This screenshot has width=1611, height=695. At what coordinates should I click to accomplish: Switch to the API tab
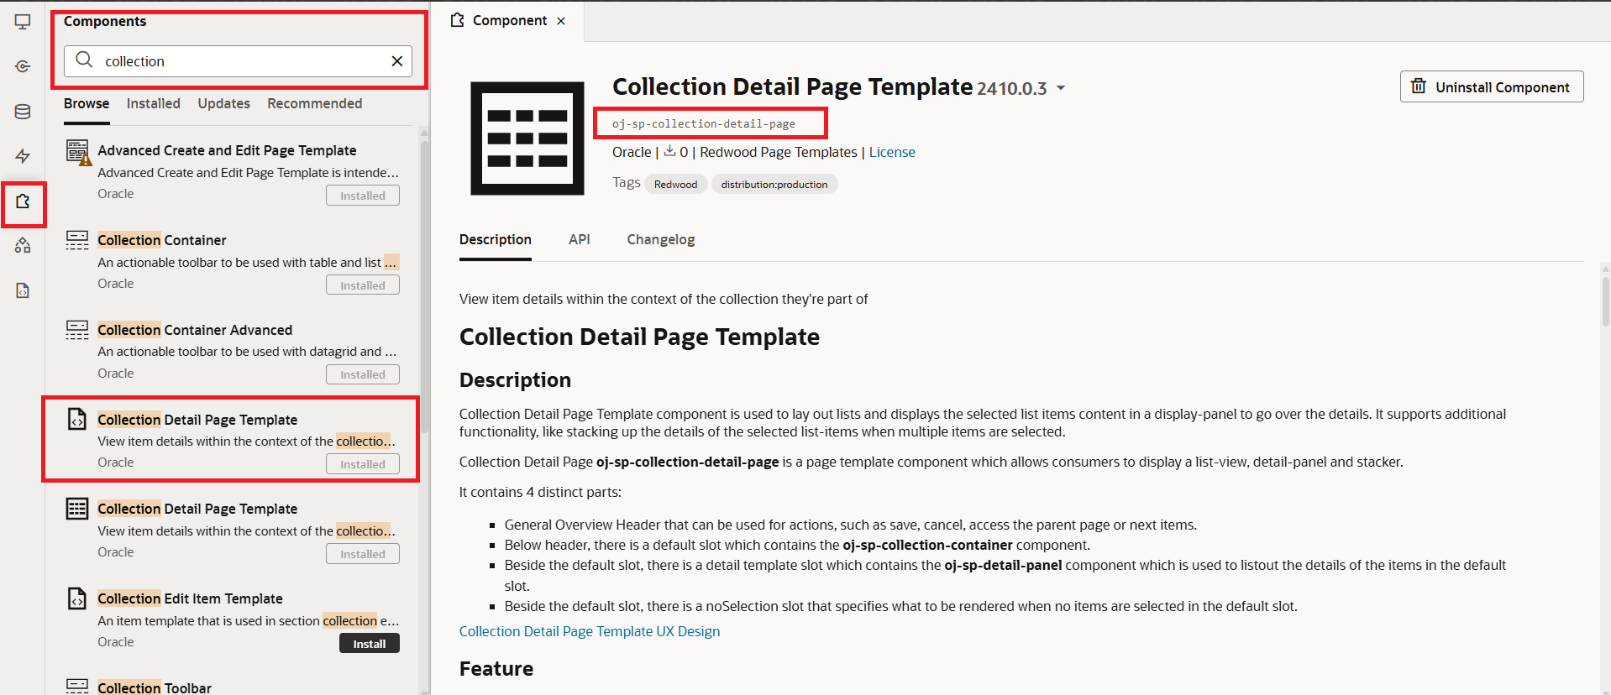580,240
